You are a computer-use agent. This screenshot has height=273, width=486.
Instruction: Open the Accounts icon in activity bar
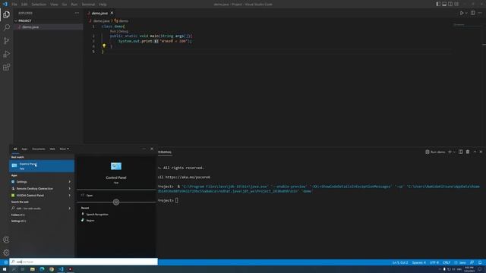[6, 240]
